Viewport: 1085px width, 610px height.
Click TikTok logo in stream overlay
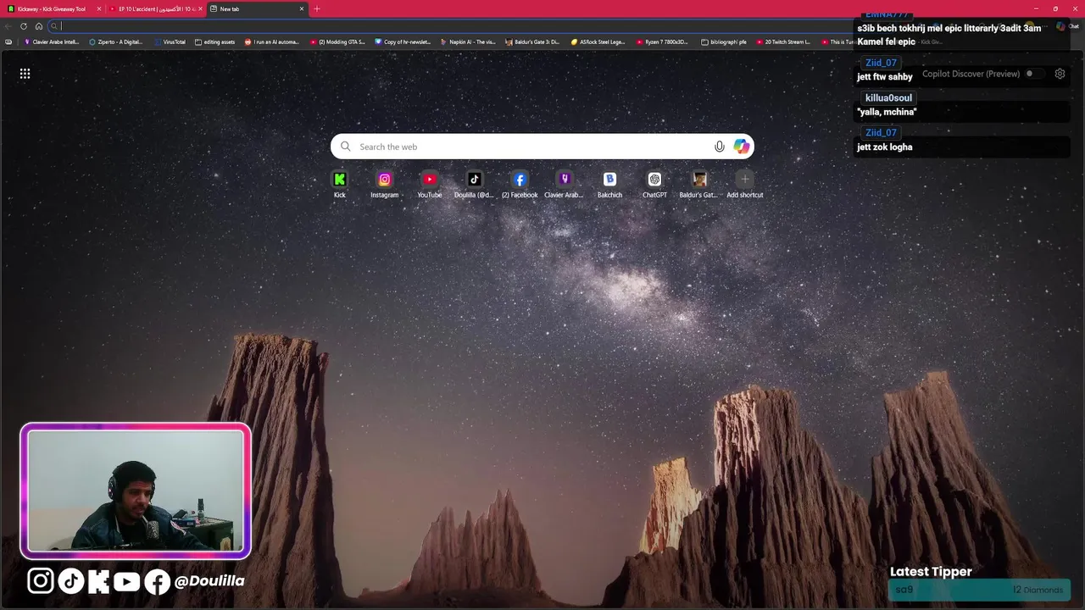(x=70, y=580)
